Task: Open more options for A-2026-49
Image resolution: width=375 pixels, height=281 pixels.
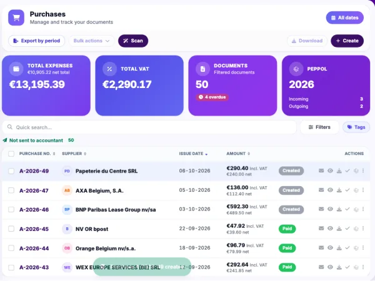Action: (x=363, y=170)
